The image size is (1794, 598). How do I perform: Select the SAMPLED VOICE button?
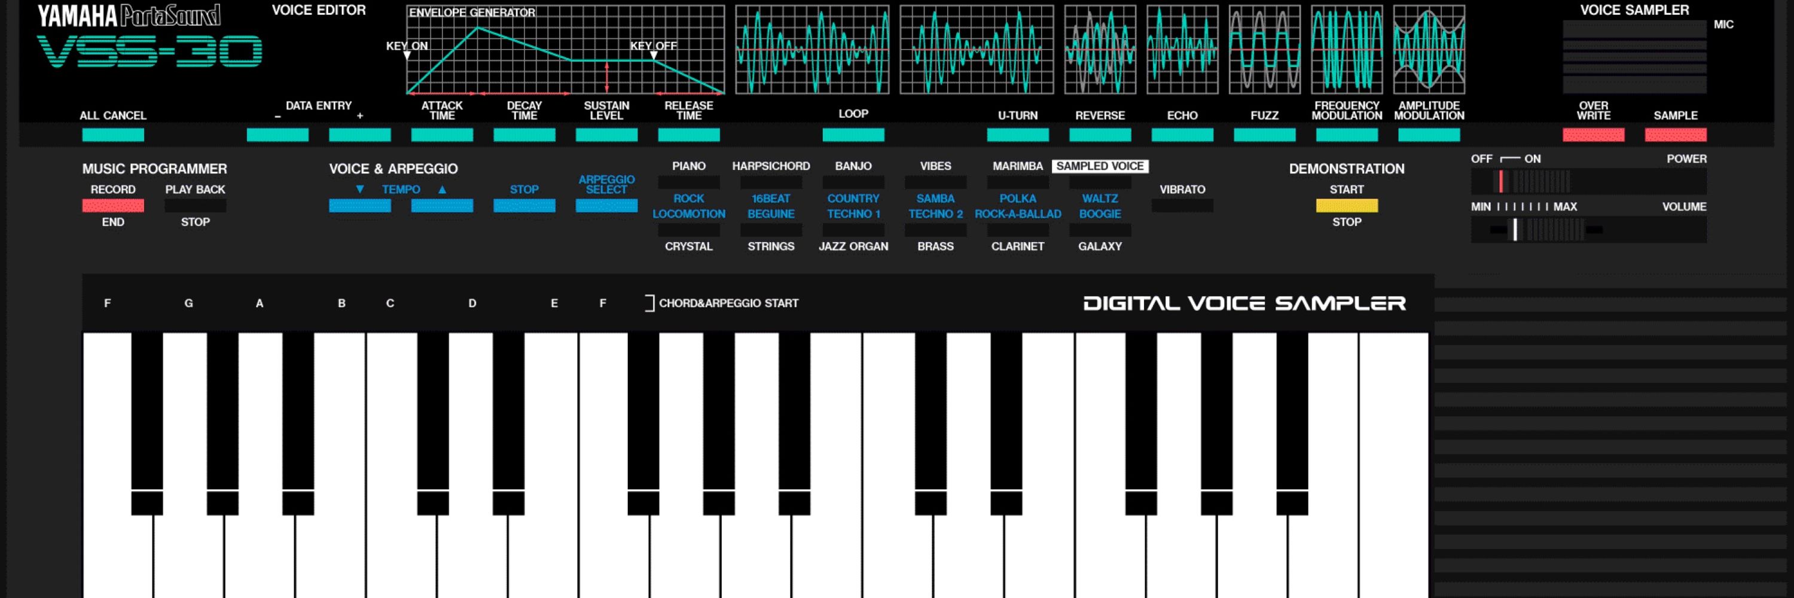point(1100,182)
